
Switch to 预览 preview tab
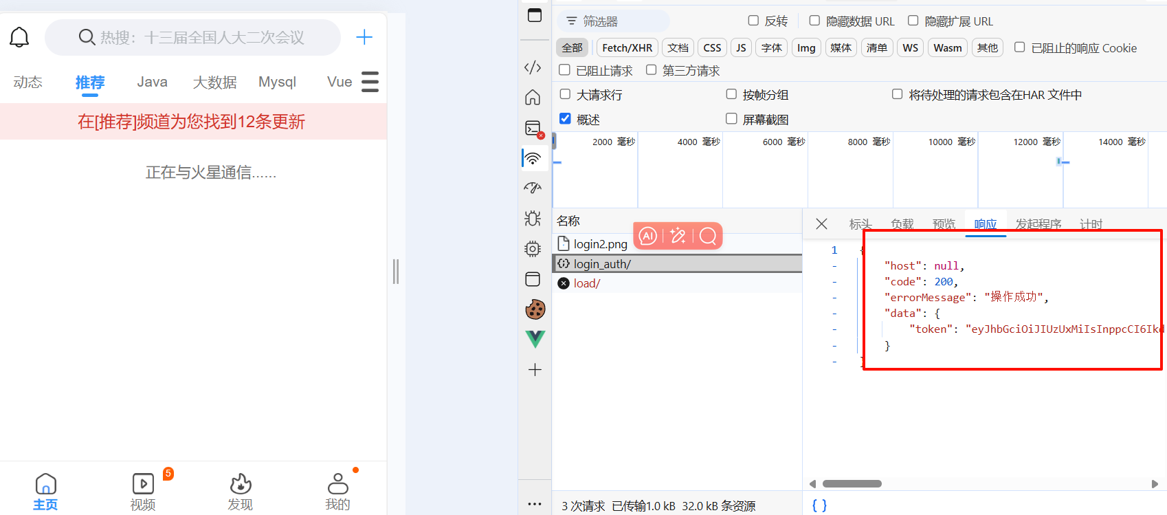click(x=944, y=224)
